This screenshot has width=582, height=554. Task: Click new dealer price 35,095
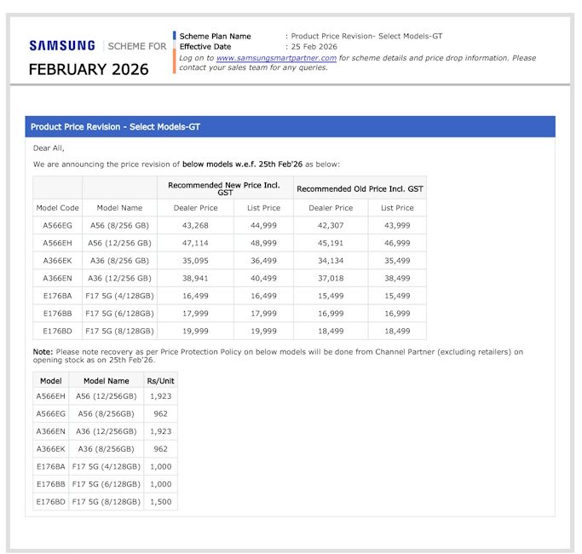(195, 260)
